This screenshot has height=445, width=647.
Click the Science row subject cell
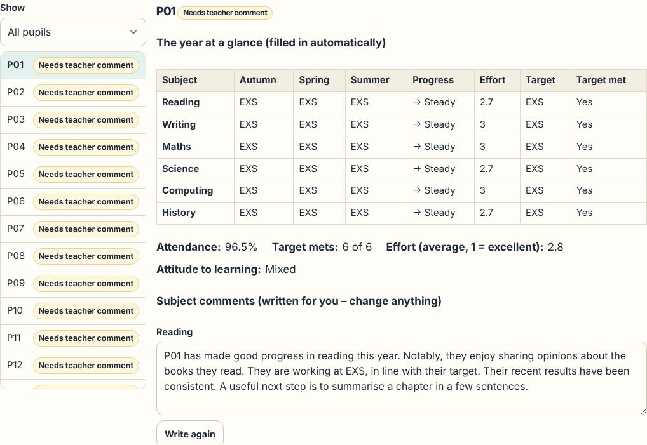pos(195,169)
